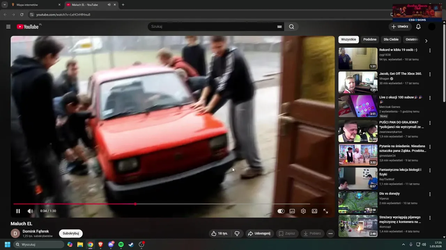Open Domink Fąferek channel name link
446x250 pixels.
point(36,231)
